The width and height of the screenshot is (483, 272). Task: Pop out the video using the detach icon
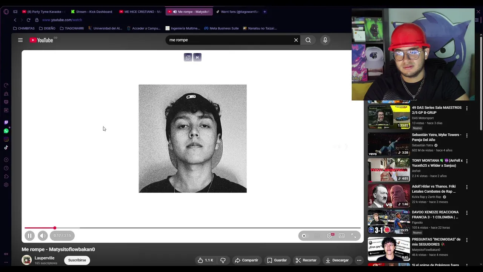click(188, 57)
